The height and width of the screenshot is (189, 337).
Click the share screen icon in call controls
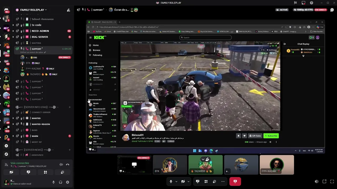[x=197, y=181]
